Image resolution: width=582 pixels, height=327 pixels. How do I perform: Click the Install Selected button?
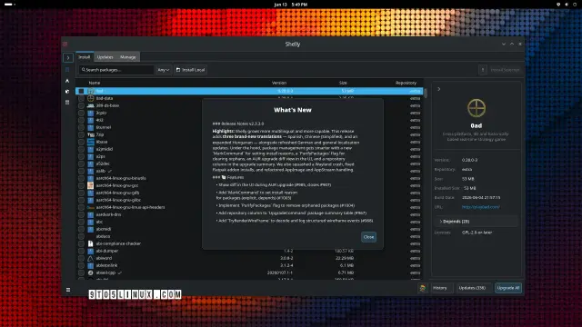pos(505,70)
